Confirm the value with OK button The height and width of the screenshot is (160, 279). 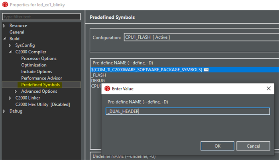coord(217,146)
